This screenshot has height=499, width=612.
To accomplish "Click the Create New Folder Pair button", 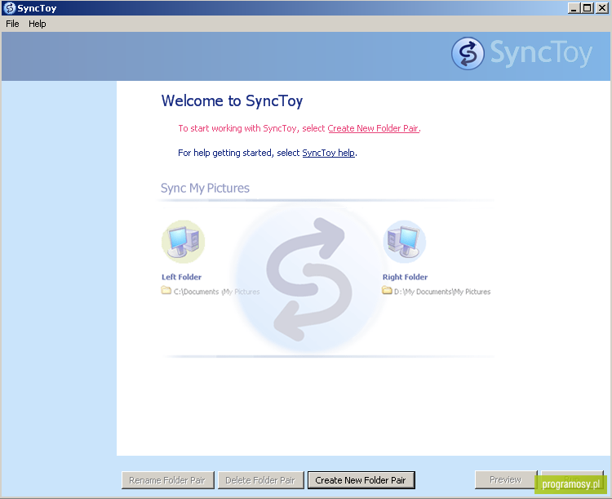I will point(361,480).
